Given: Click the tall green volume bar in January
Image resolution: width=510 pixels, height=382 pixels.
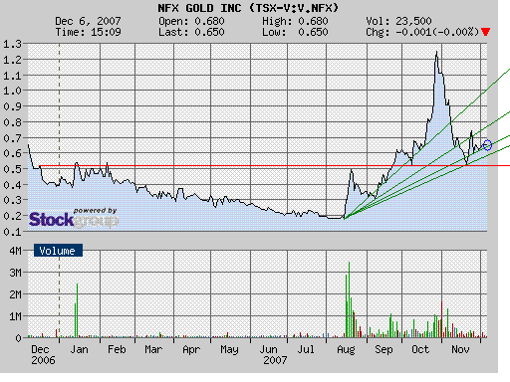Looking at the screenshot, I should (x=77, y=310).
